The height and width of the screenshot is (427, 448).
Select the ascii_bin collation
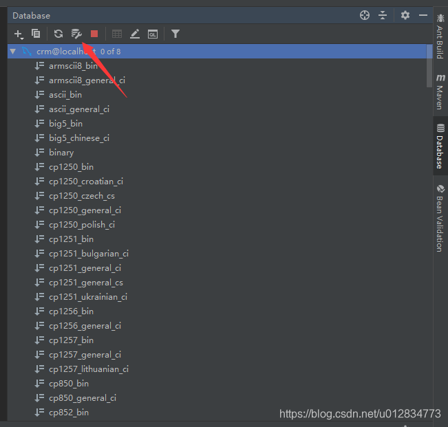coord(65,95)
